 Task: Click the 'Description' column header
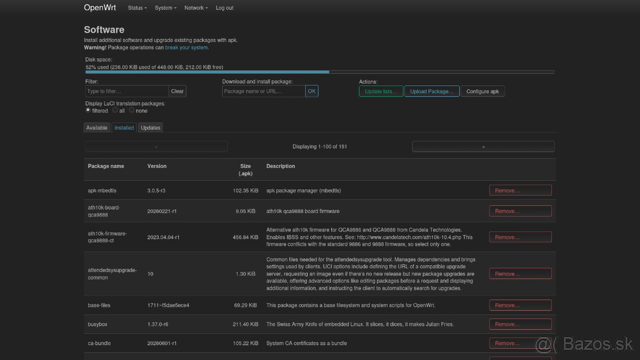coord(281,166)
